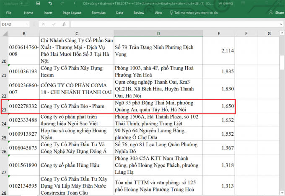The image size is (285, 196).
Task: Click cell with tax code 0102333488
Action: tap(24, 120)
